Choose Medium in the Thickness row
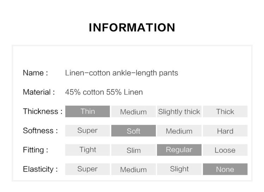 click(x=133, y=111)
